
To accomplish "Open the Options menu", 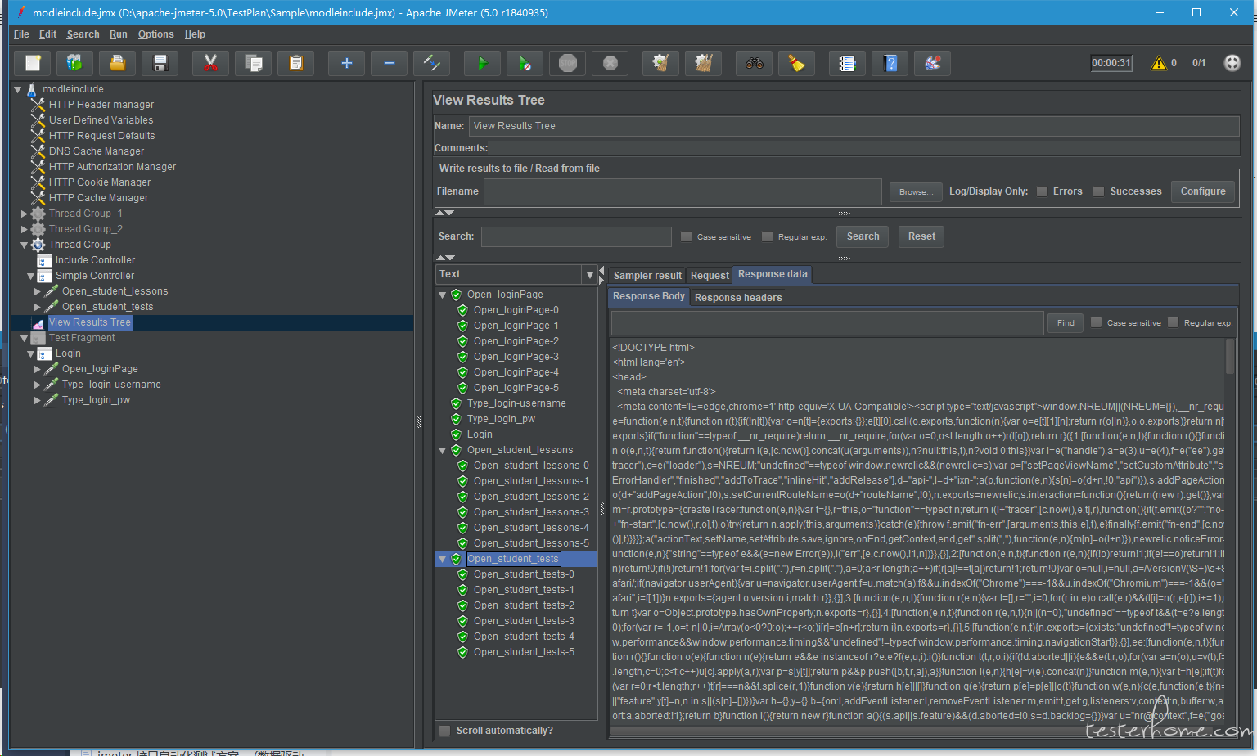I will (x=156, y=34).
